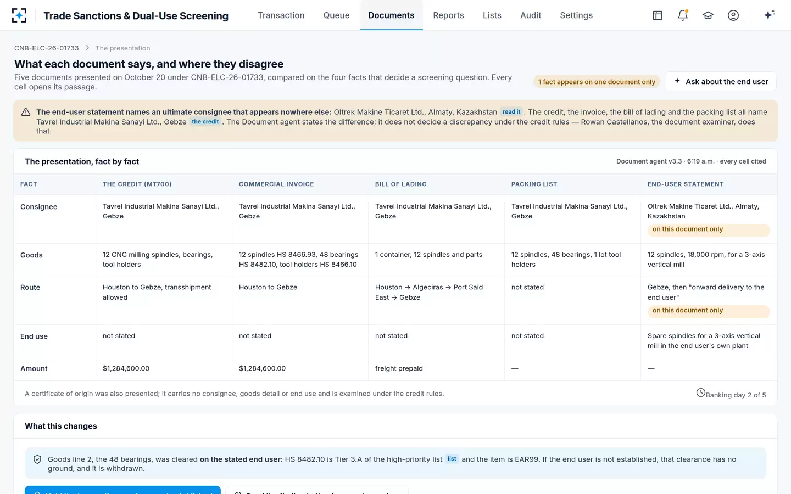This screenshot has height=494, width=791.
Task: Click the clock icon beside Banking day 2 of 5
Action: 701,392
